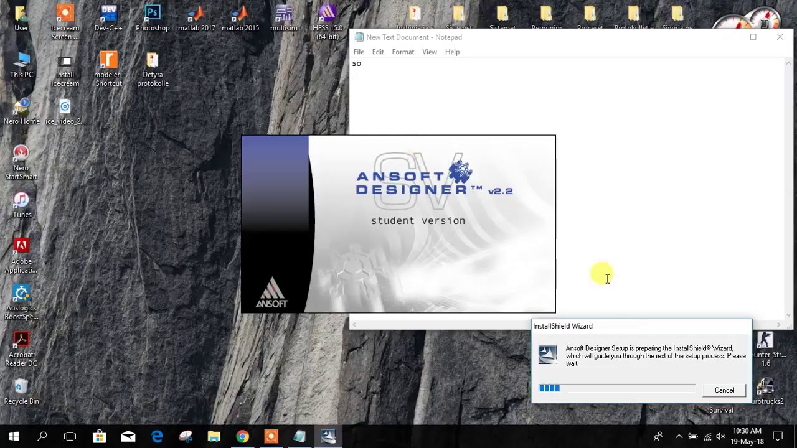Select the Nero Home desktop icon
The image size is (797, 448).
[x=21, y=112]
